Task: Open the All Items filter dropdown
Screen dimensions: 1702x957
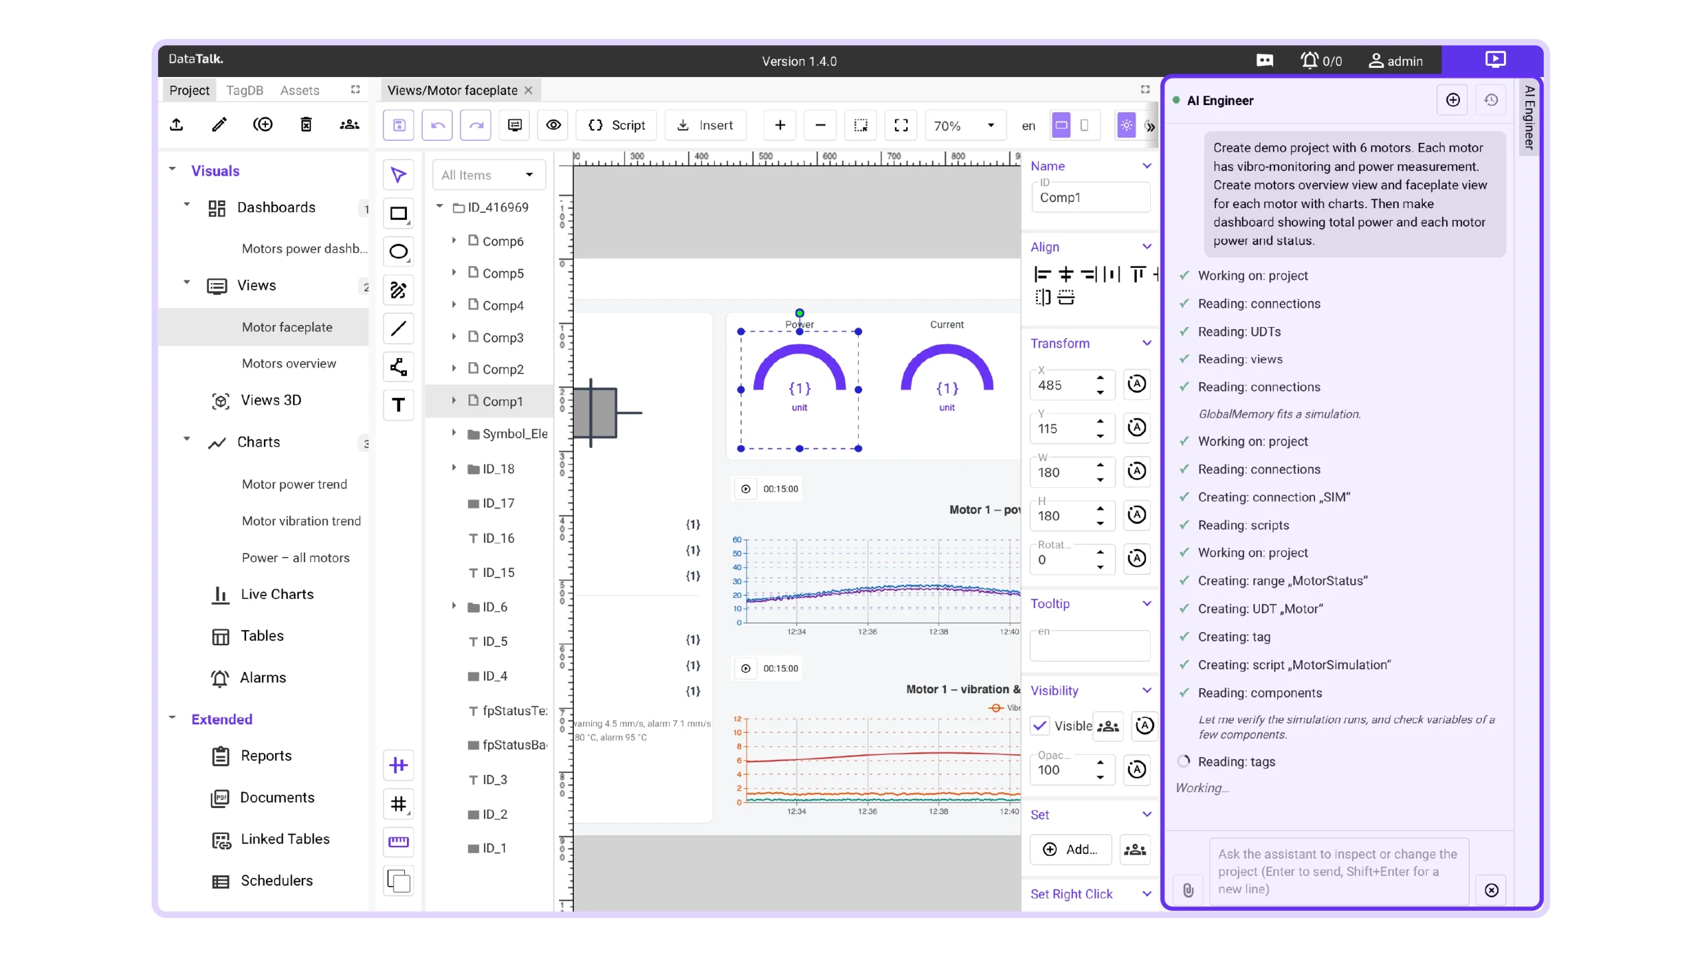Action: tap(489, 175)
